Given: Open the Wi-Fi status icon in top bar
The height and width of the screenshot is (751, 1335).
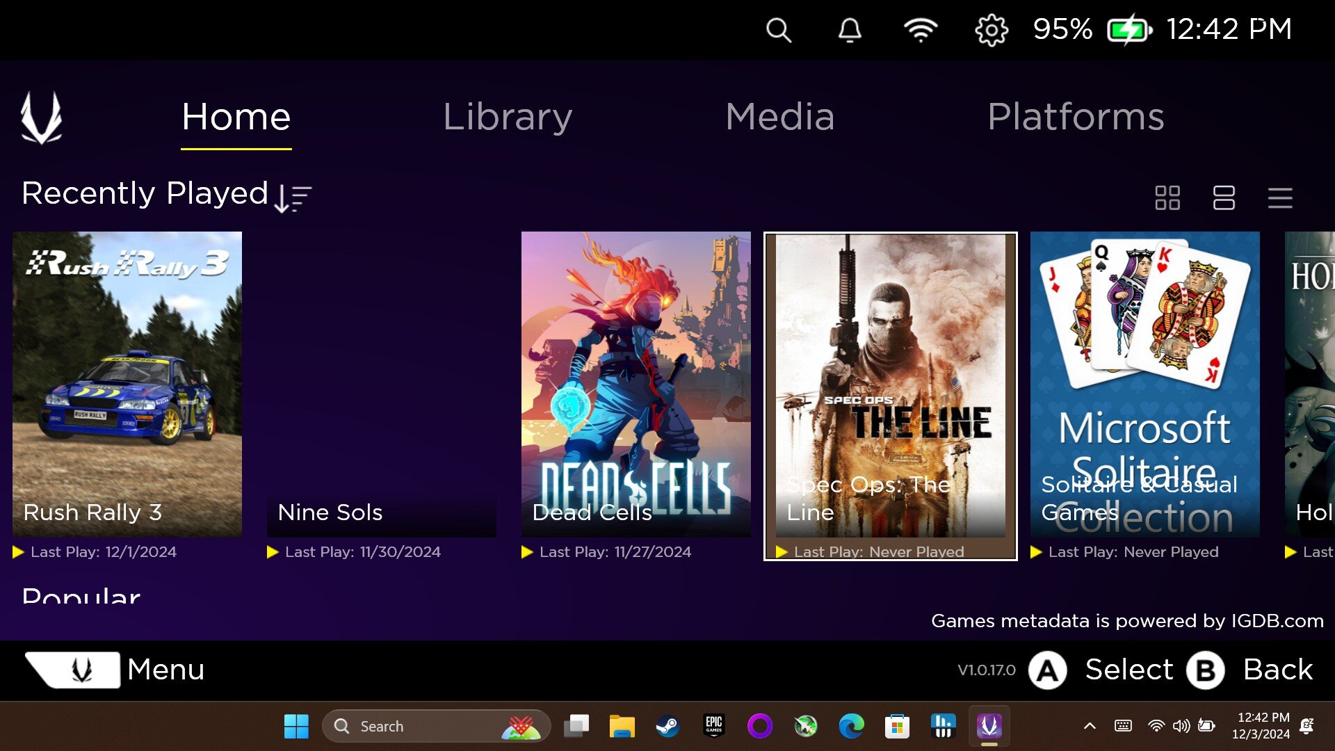Looking at the screenshot, I should click(x=921, y=30).
